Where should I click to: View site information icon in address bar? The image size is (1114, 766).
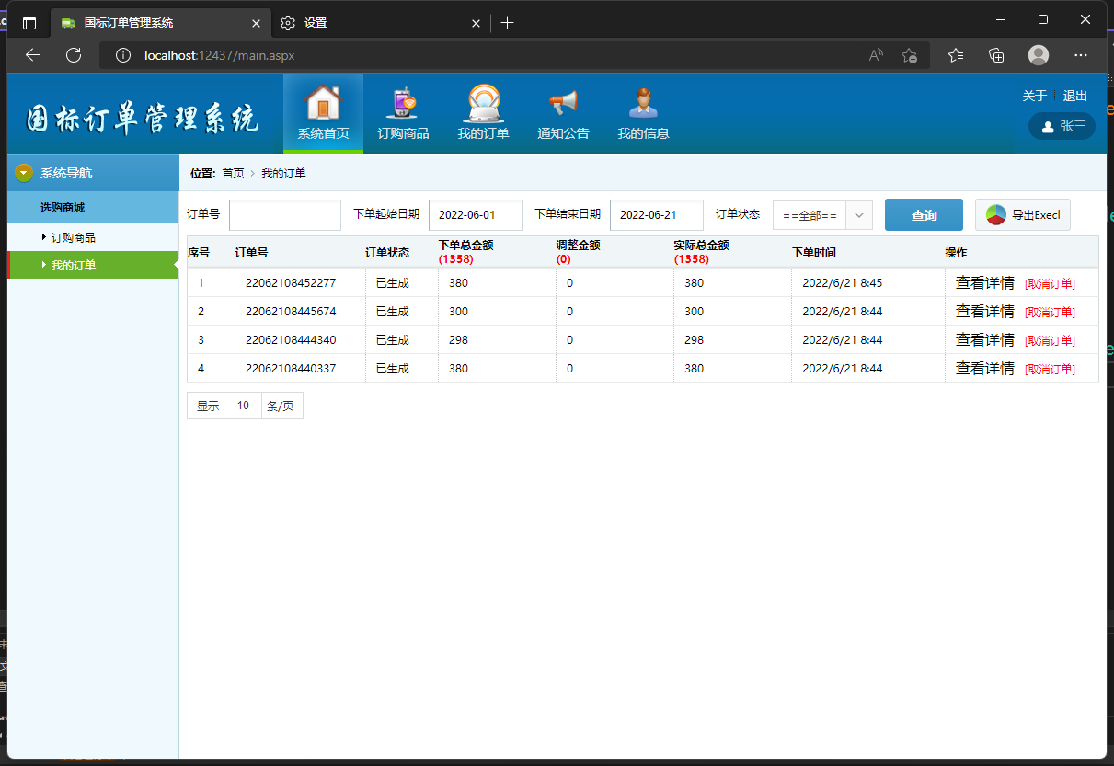123,55
